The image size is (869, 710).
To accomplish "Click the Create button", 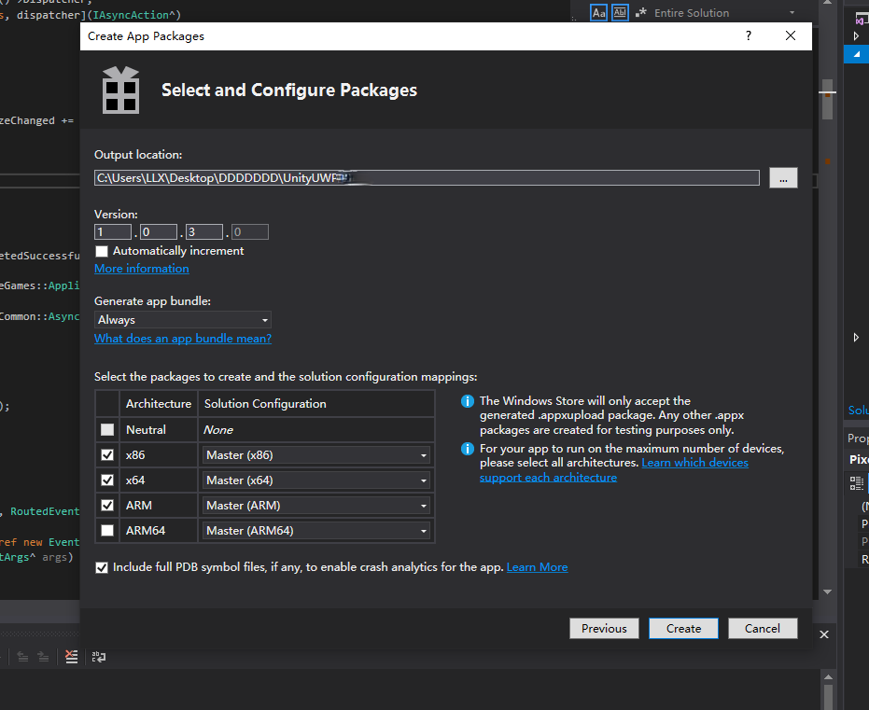I will click(683, 629).
